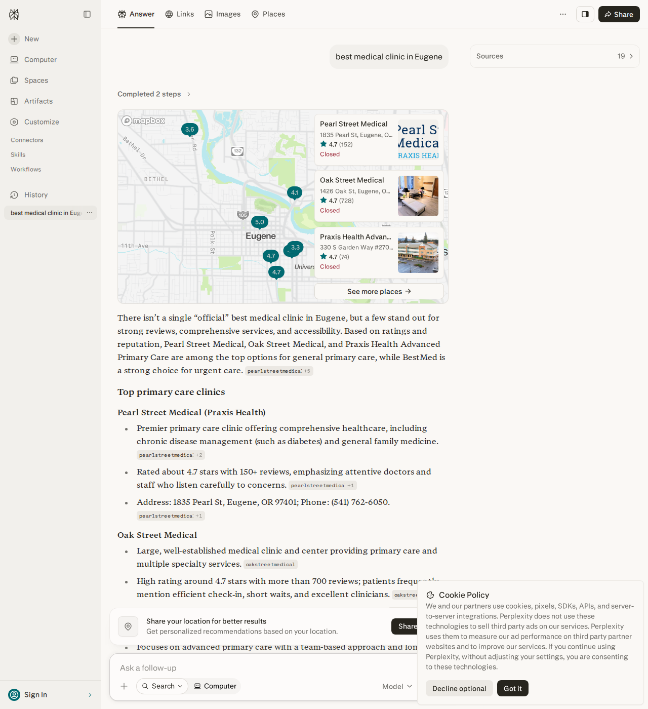Toggle the right side panel view
The height and width of the screenshot is (709, 648).
click(585, 14)
